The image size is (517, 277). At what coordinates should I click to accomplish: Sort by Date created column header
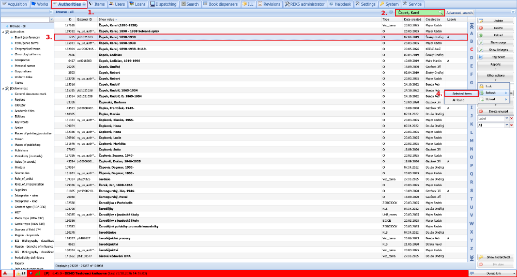tap(413, 20)
